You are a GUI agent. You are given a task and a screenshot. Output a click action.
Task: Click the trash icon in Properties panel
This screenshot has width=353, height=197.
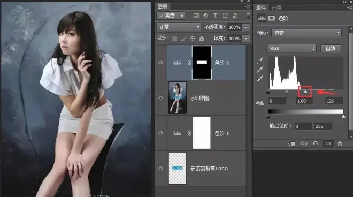[340, 143]
